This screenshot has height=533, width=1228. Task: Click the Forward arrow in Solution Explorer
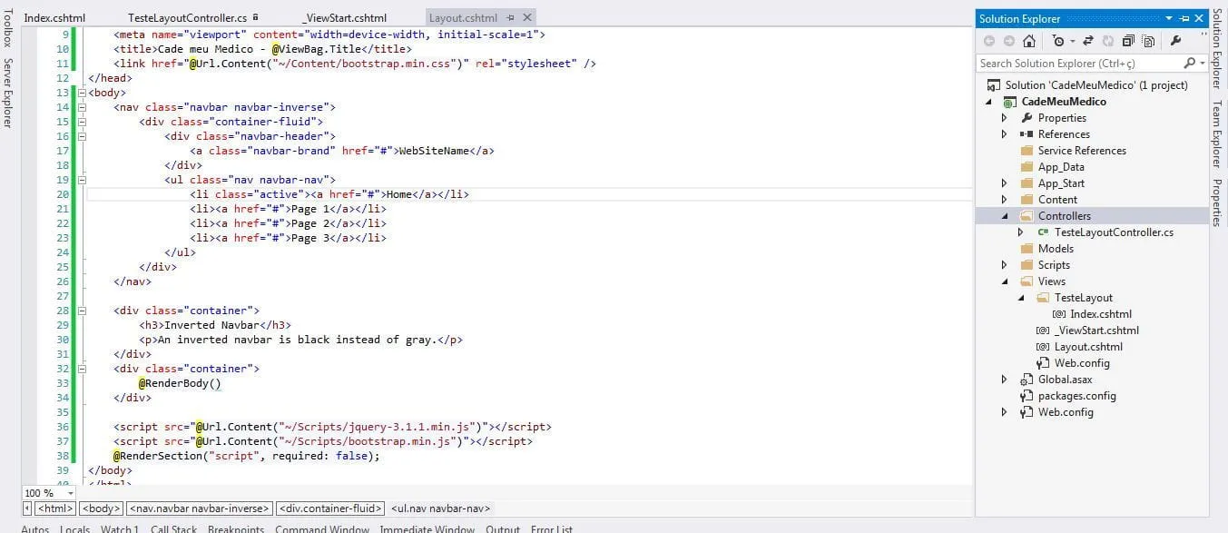[x=1008, y=41]
